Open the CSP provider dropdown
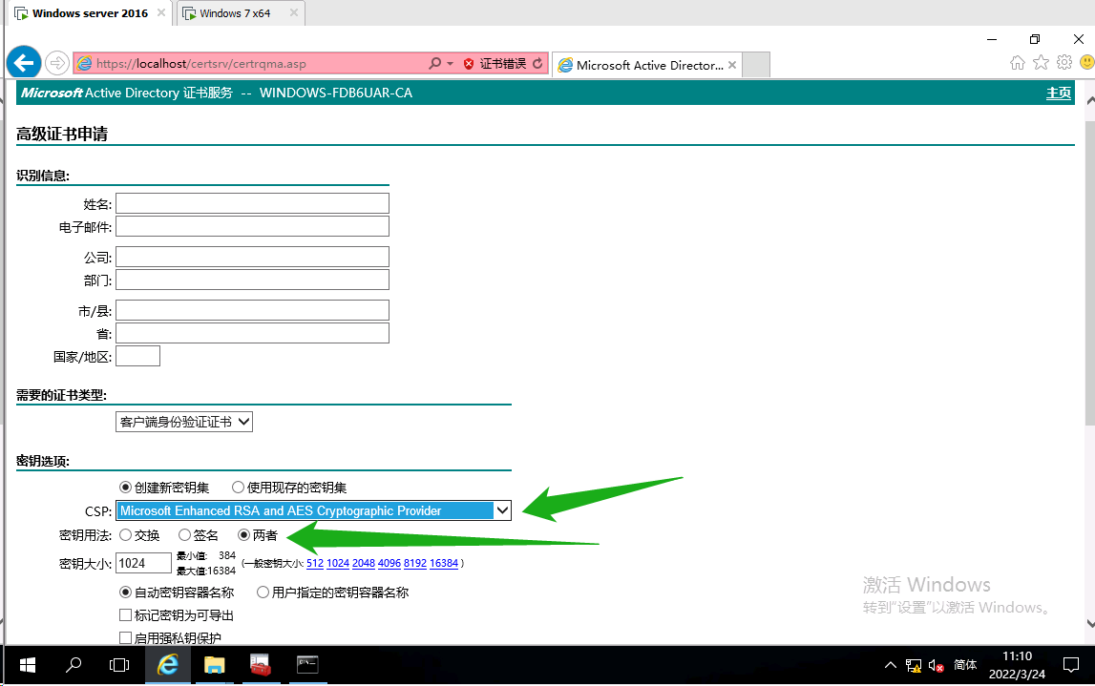 (x=313, y=510)
